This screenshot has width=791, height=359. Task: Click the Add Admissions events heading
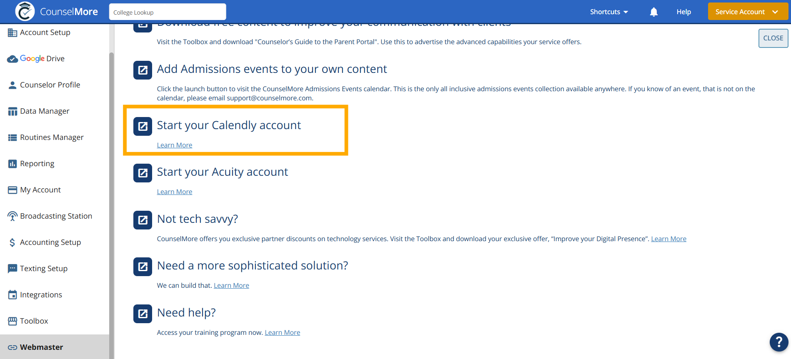tap(272, 69)
